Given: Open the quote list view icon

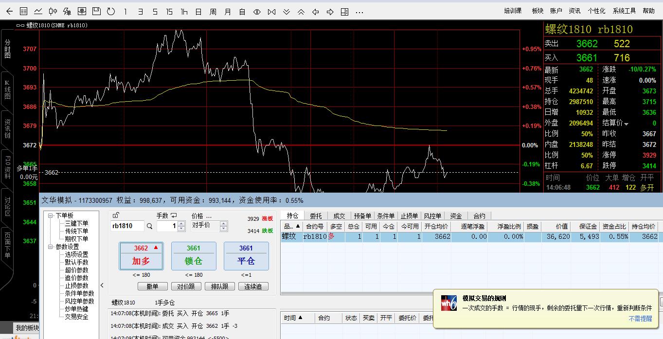Looking at the screenshot, I should pos(23,11).
